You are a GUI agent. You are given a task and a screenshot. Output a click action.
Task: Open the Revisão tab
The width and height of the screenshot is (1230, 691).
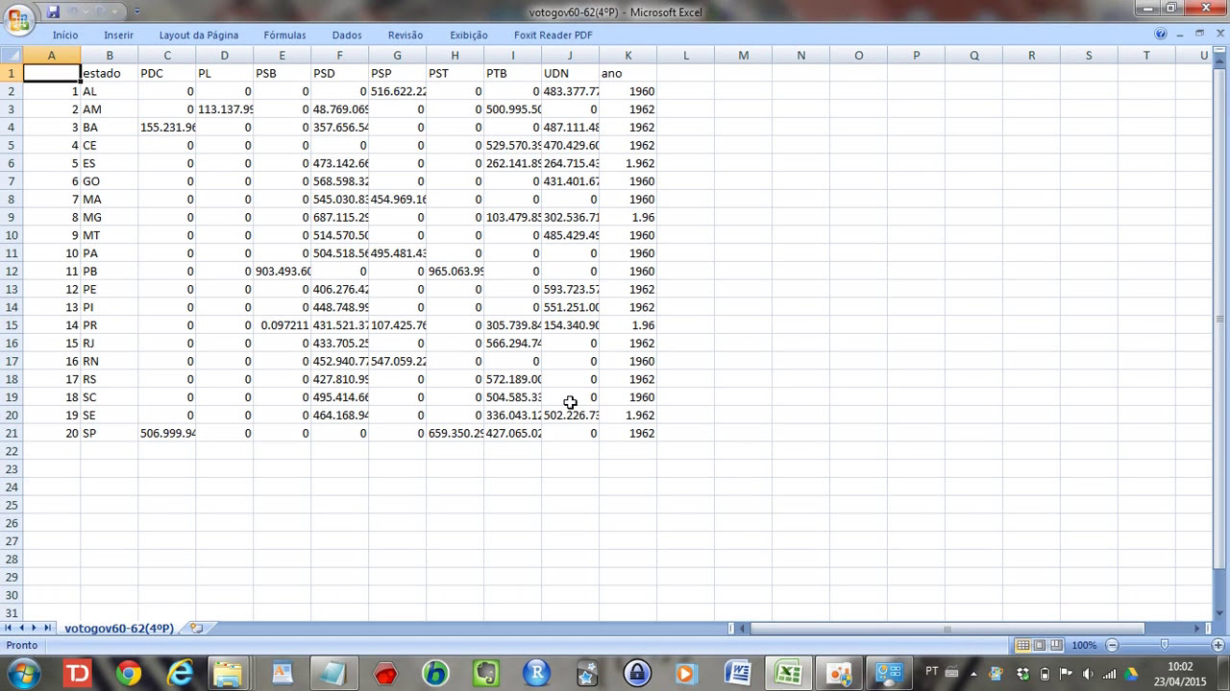tap(406, 36)
